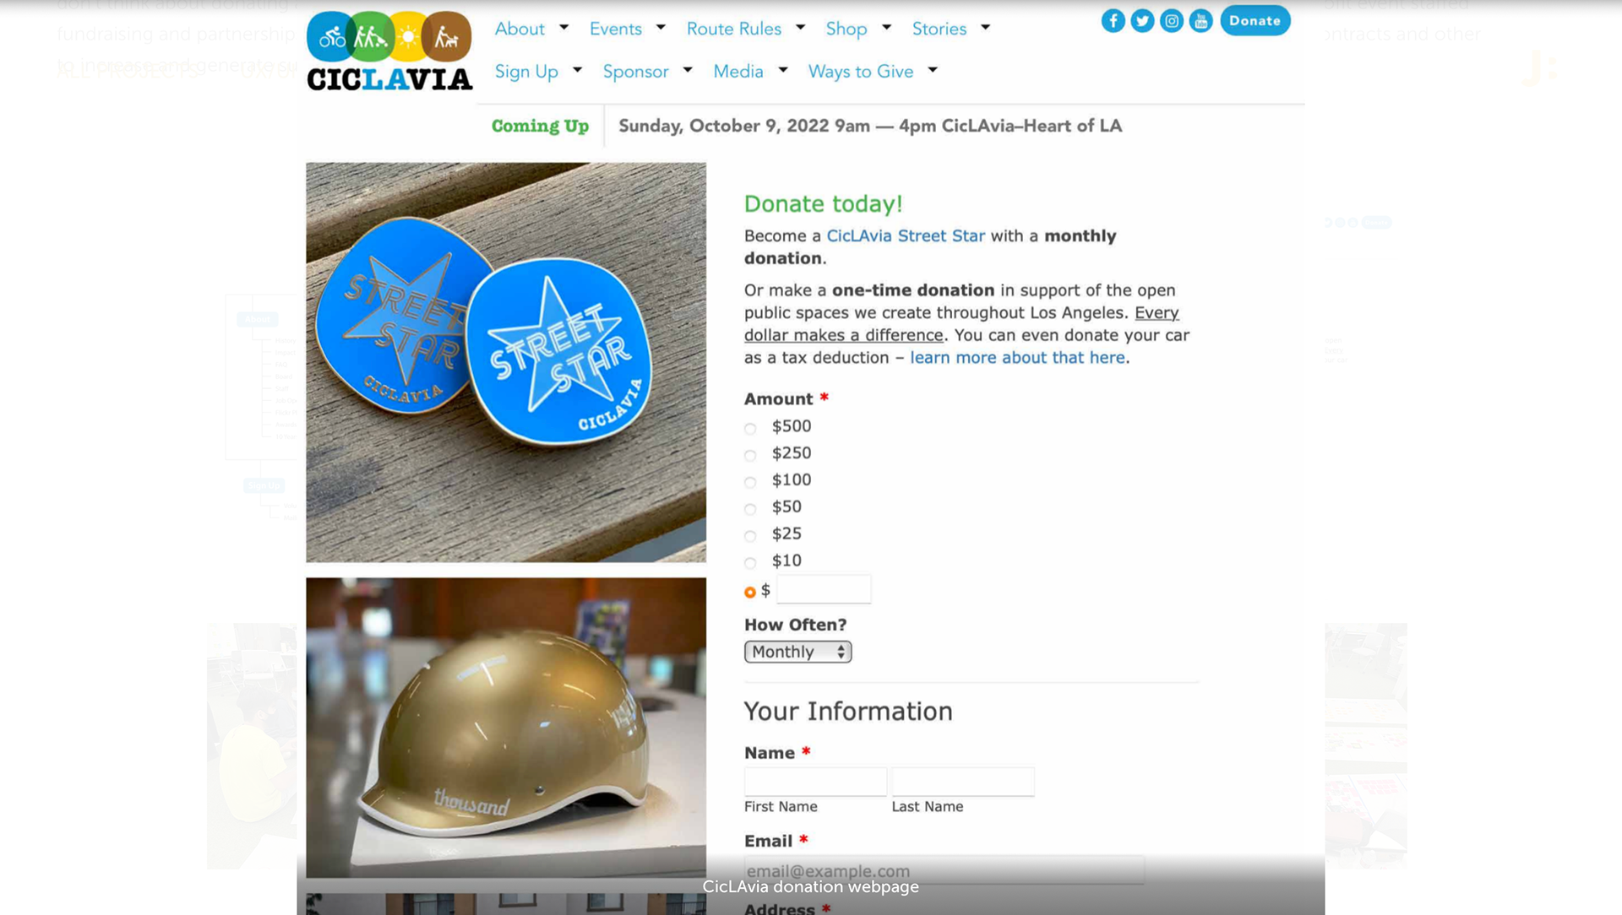Click the blue Donate button
Screen dimensions: 1622x915
(1255, 20)
